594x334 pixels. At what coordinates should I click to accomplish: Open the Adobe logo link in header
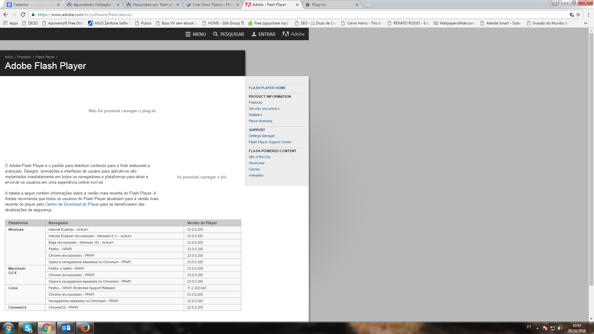click(x=294, y=34)
